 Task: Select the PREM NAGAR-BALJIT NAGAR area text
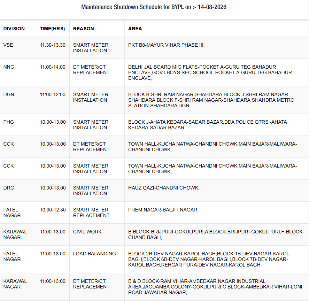click(x=163, y=210)
